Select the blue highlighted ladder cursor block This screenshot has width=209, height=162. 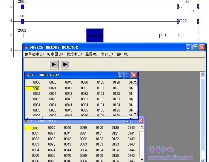95,36
